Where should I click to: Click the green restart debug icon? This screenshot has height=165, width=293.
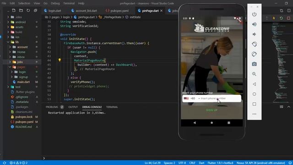click(281, 18)
